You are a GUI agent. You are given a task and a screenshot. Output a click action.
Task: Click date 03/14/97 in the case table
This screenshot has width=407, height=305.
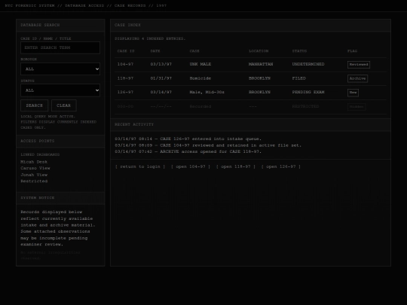161,92
